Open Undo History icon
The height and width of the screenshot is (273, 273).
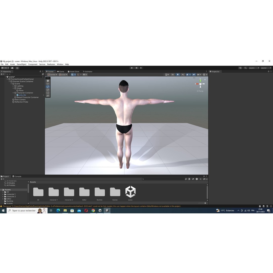pyautogui.click(x=240, y=68)
